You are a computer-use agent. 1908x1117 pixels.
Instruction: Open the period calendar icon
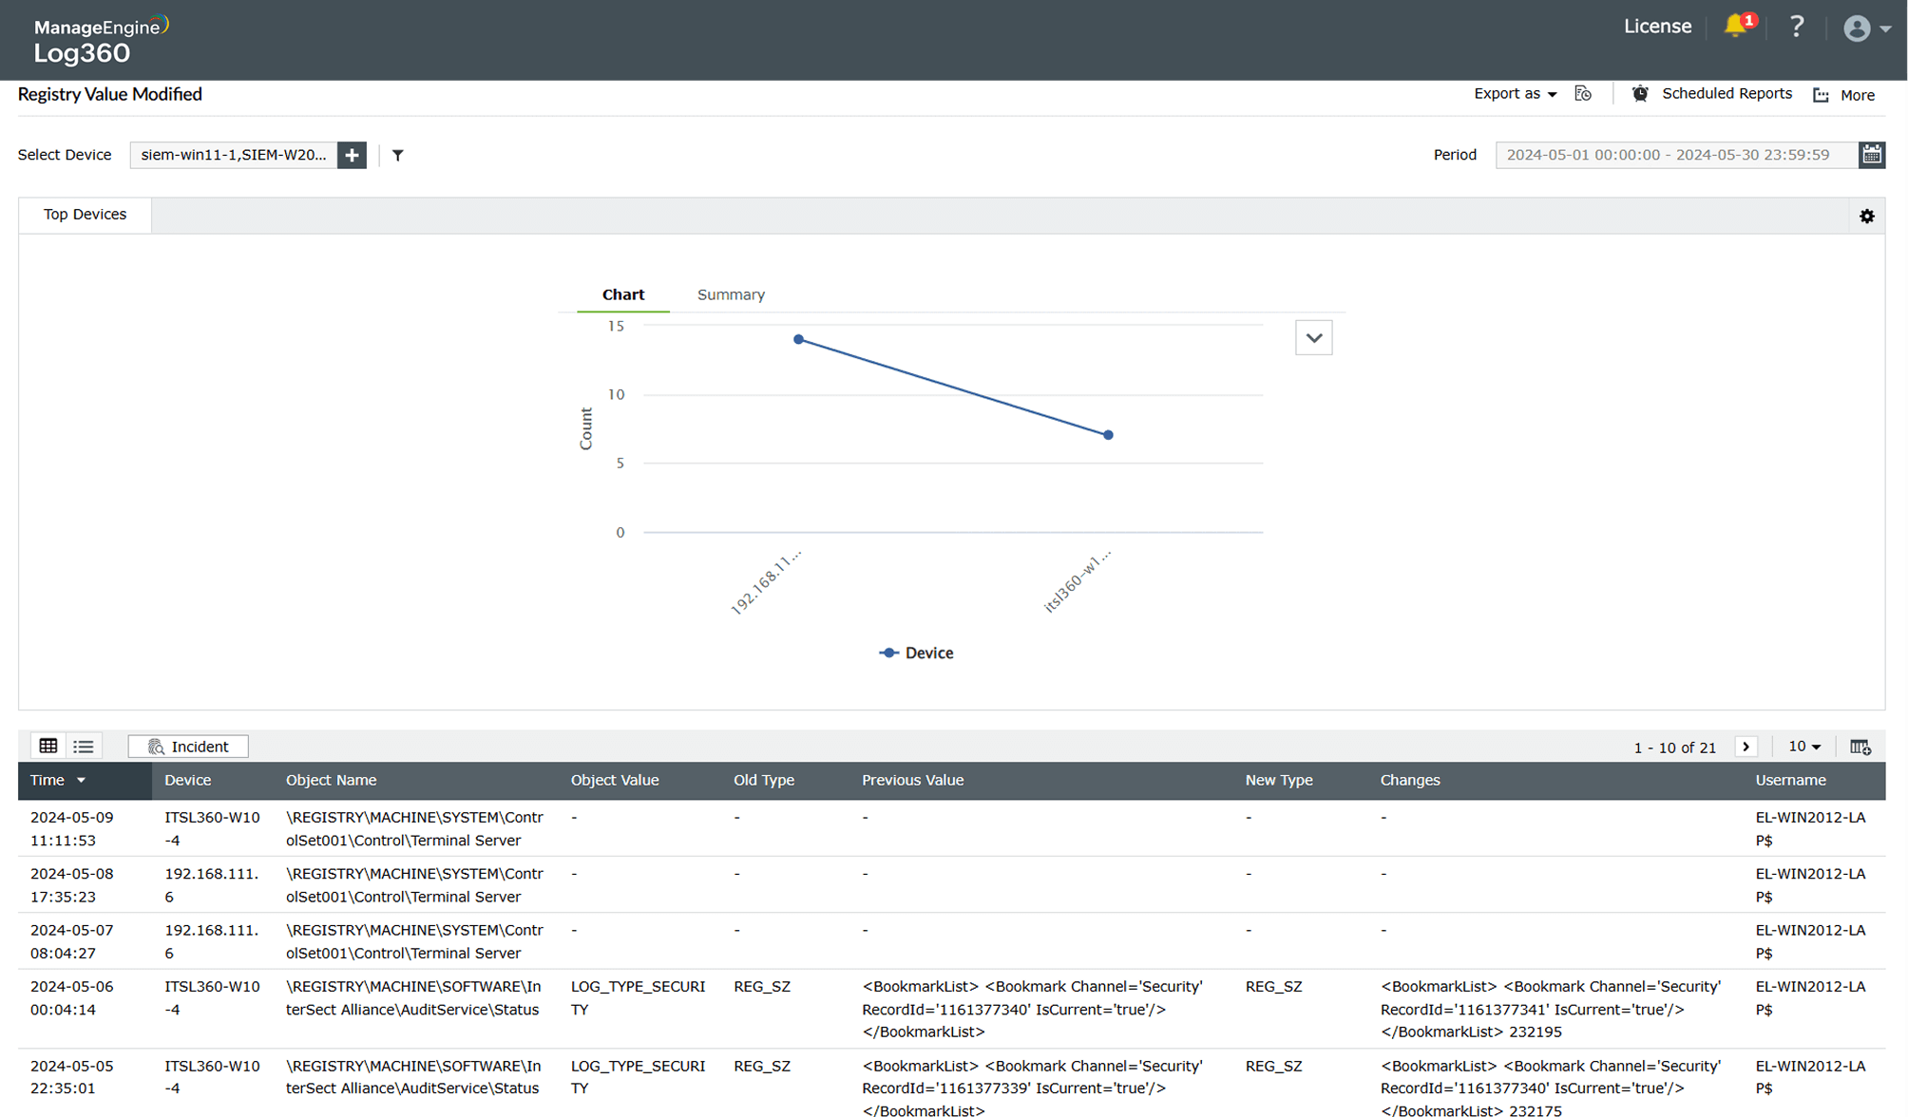point(1871,155)
